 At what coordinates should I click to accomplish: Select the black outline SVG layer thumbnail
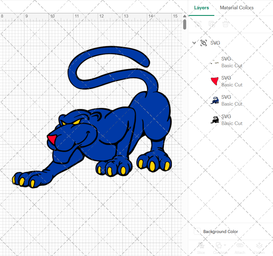pos(215,120)
